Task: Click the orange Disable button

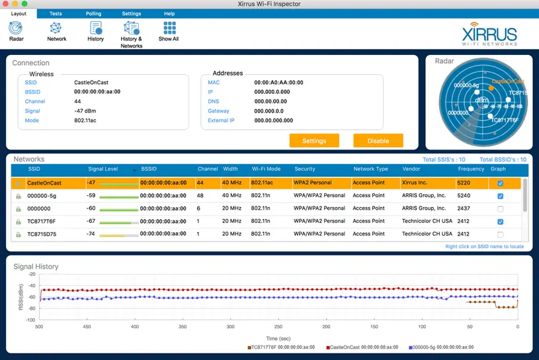Action: coord(378,141)
